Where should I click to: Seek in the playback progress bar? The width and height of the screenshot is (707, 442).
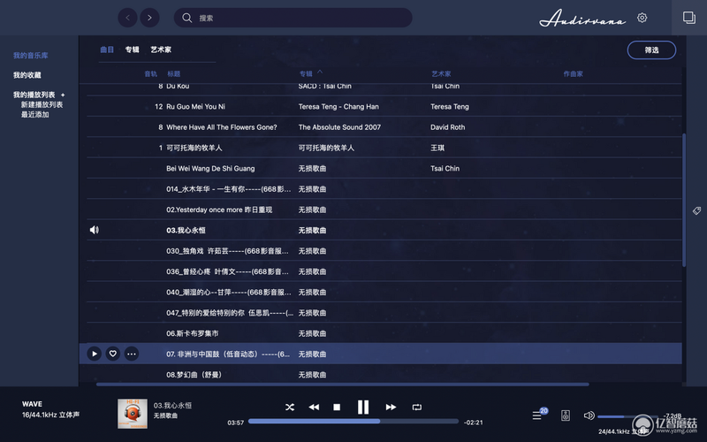353,422
